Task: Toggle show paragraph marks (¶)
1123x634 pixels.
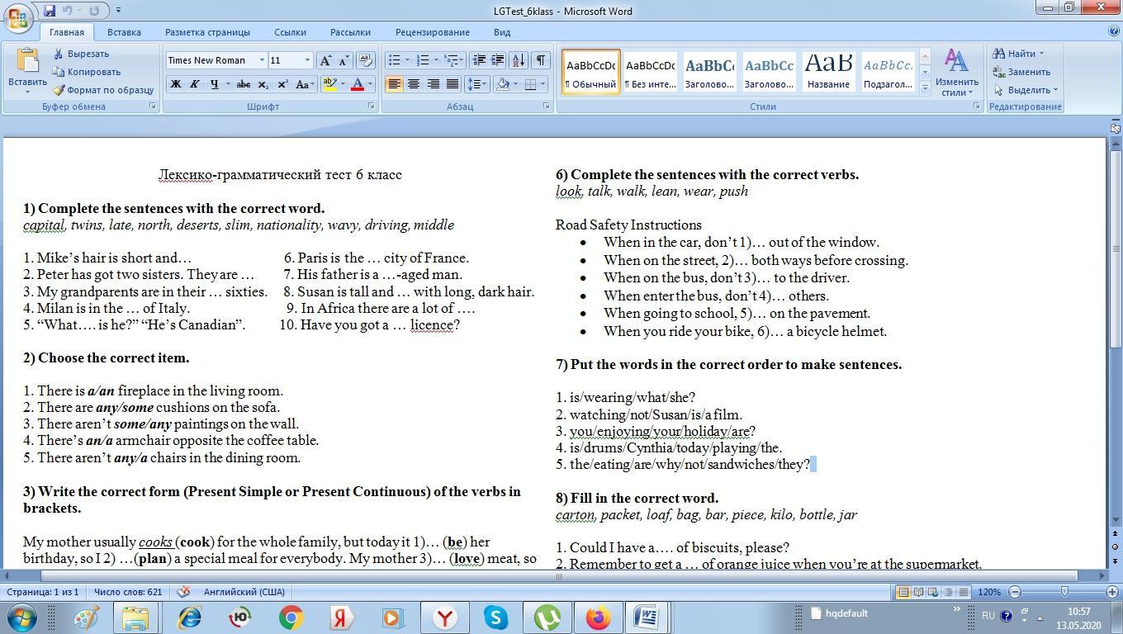Action: coord(541,60)
